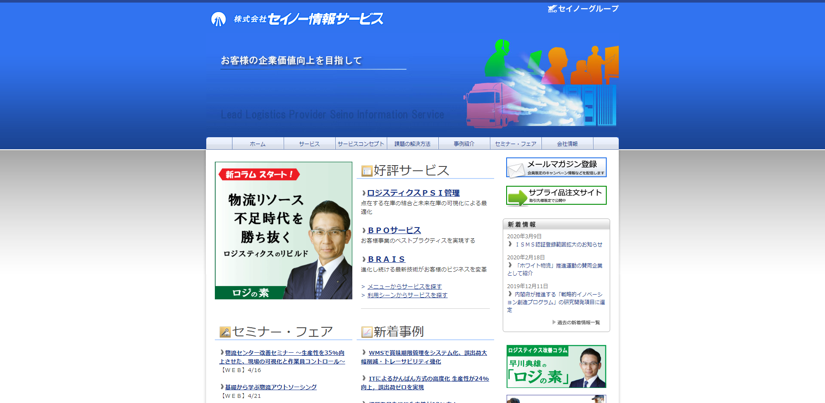The height and width of the screenshot is (403, 825).
Task: Click the green arrow icon on supply order banner
Action: [x=517, y=197]
